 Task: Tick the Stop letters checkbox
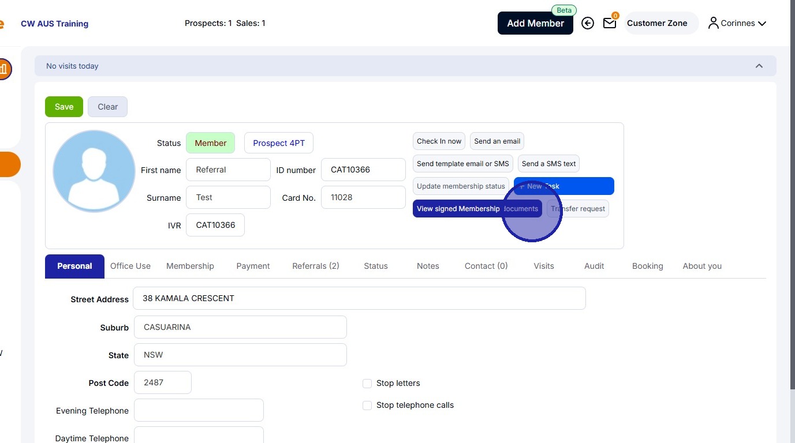[x=367, y=384]
